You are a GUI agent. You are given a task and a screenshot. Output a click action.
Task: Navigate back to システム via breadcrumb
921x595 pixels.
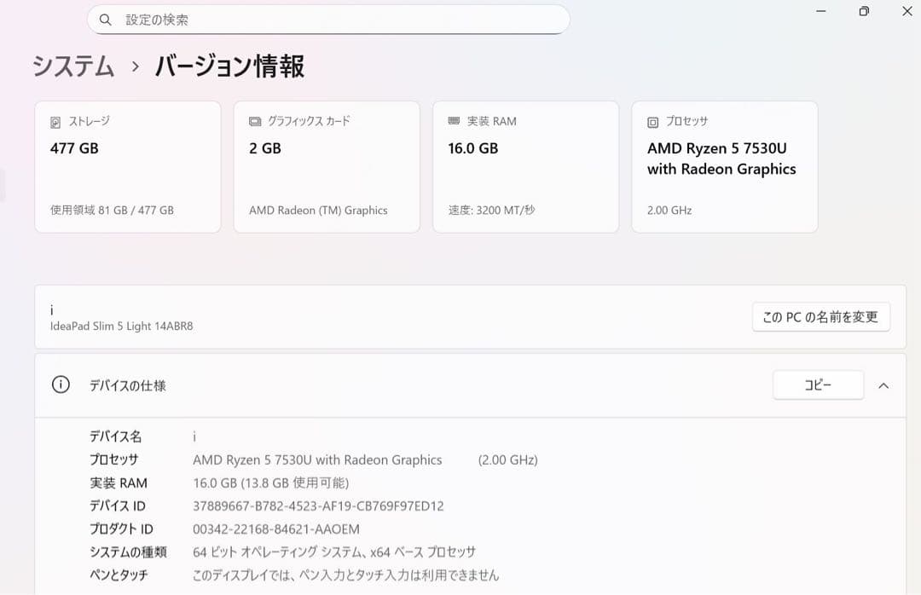72,66
